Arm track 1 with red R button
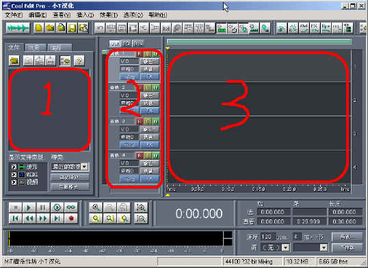The image size is (368, 268). [140, 54]
